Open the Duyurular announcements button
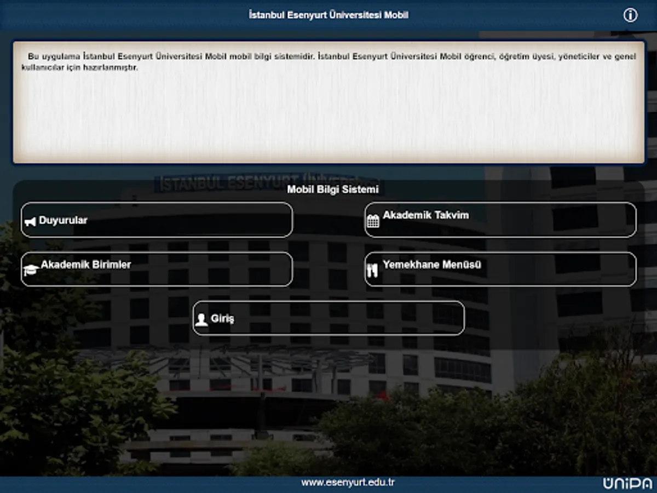The height and width of the screenshot is (493, 657). click(157, 220)
